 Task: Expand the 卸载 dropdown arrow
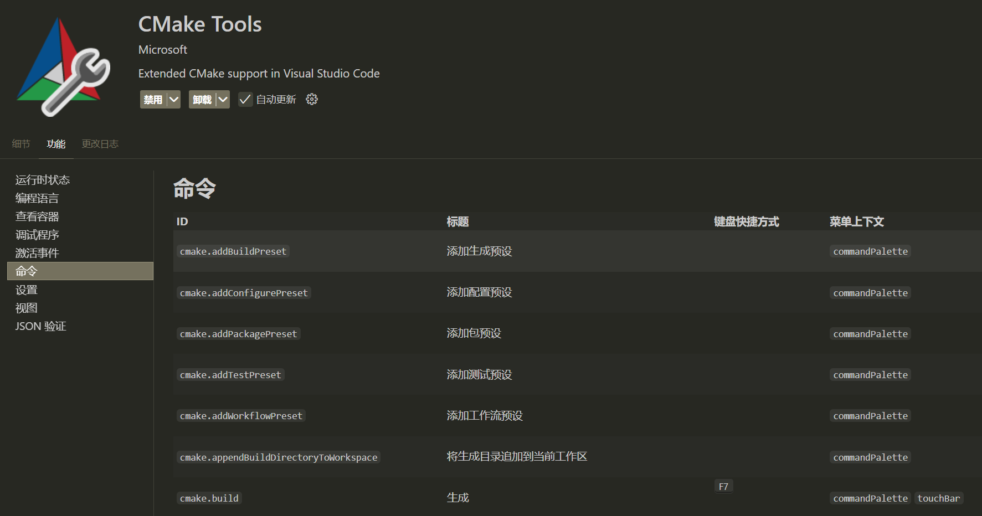tap(223, 100)
